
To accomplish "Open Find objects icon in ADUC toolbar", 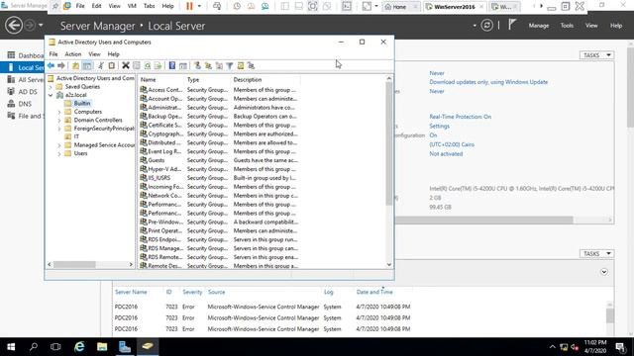I will click(241, 65).
